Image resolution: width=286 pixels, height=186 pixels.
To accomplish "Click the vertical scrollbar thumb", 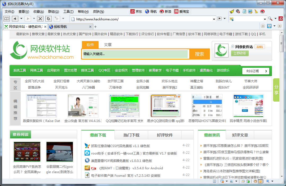I will [281, 43].
